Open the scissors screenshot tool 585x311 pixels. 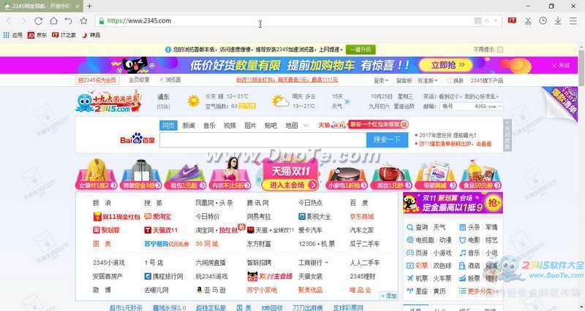(526, 21)
